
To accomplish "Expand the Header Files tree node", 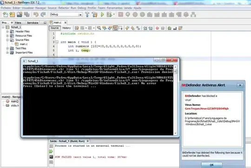I will (x=7, y=32).
